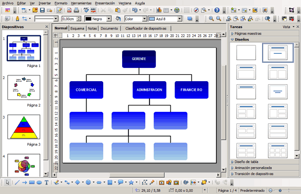Open the smiley symbol shapes tool

click(x=88, y=182)
